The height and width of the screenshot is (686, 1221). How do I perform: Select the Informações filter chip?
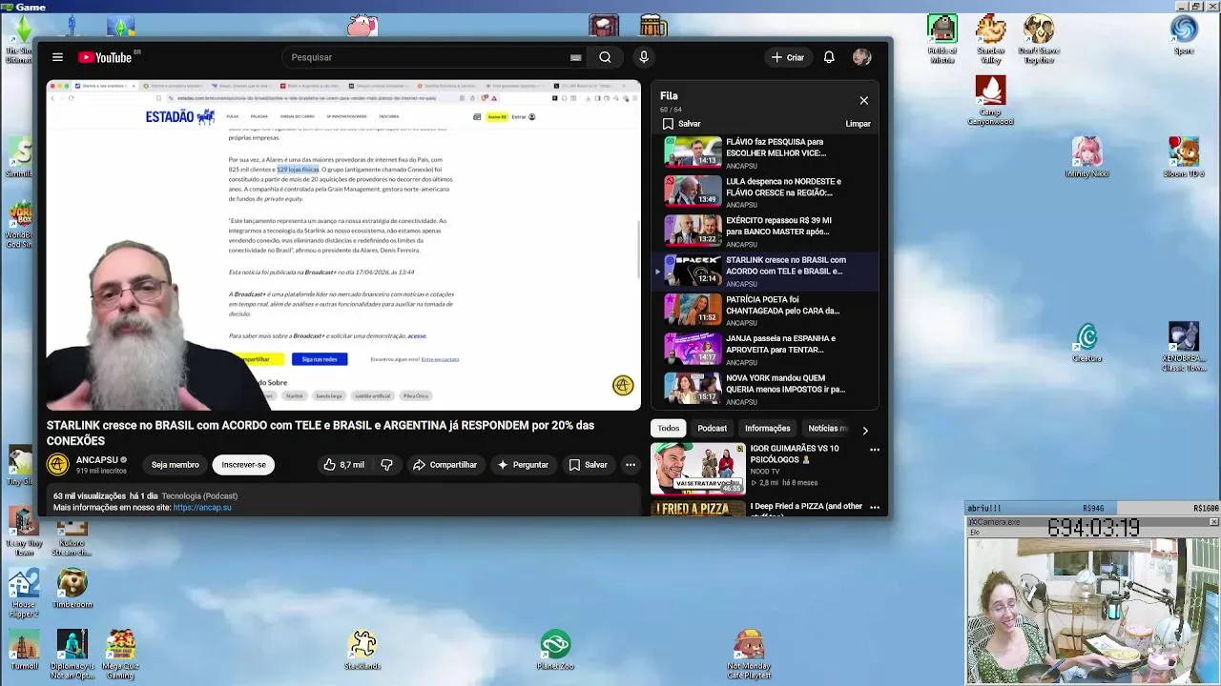click(x=767, y=429)
